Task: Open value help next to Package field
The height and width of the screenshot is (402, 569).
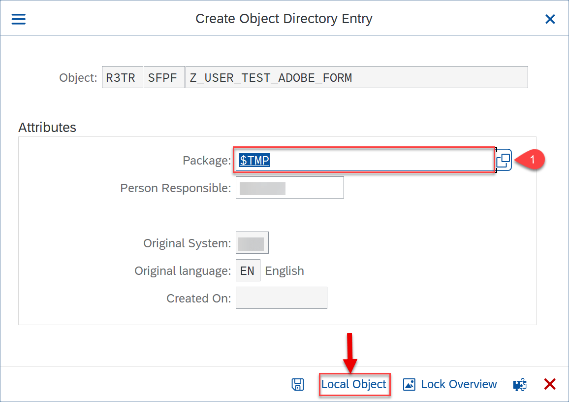Action: click(x=504, y=160)
